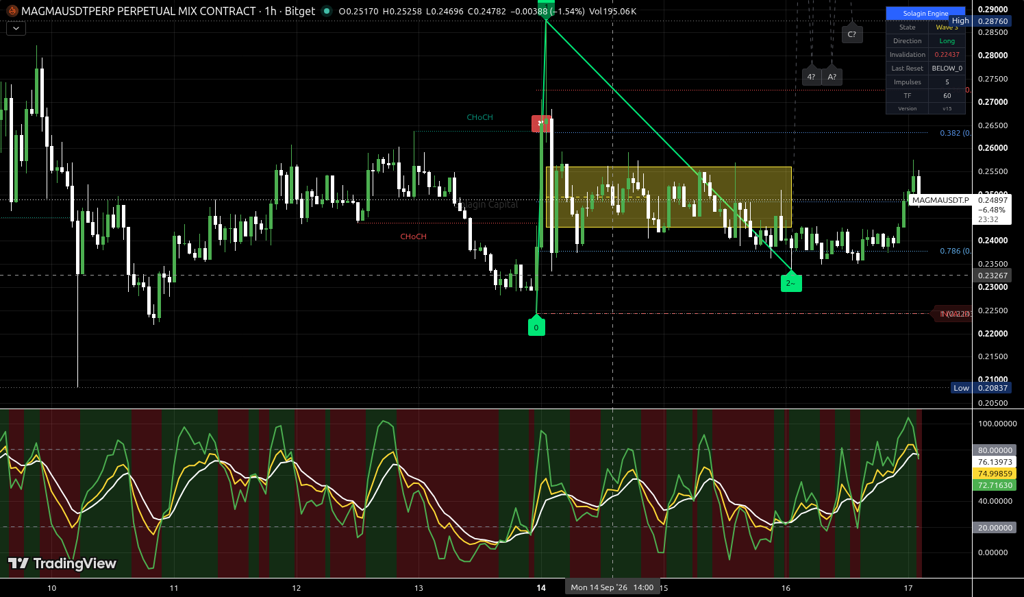Click the BELOW_0 last reset cell

click(947, 69)
